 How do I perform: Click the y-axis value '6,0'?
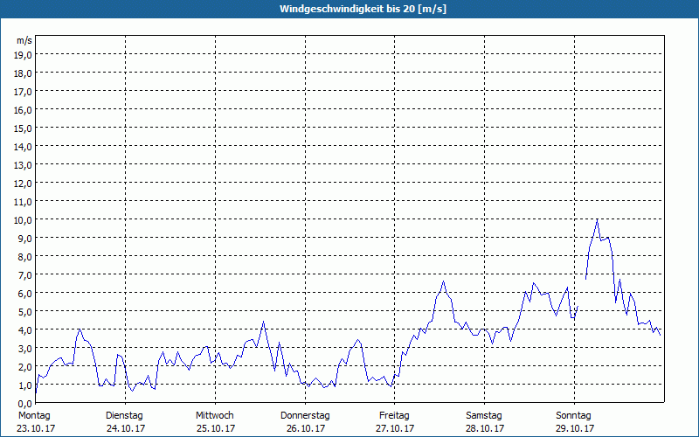click(26, 294)
